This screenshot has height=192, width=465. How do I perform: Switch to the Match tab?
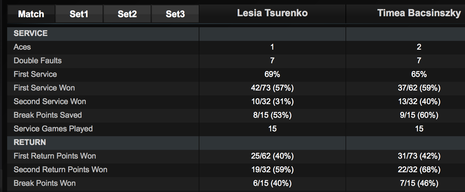(x=31, y=14)
